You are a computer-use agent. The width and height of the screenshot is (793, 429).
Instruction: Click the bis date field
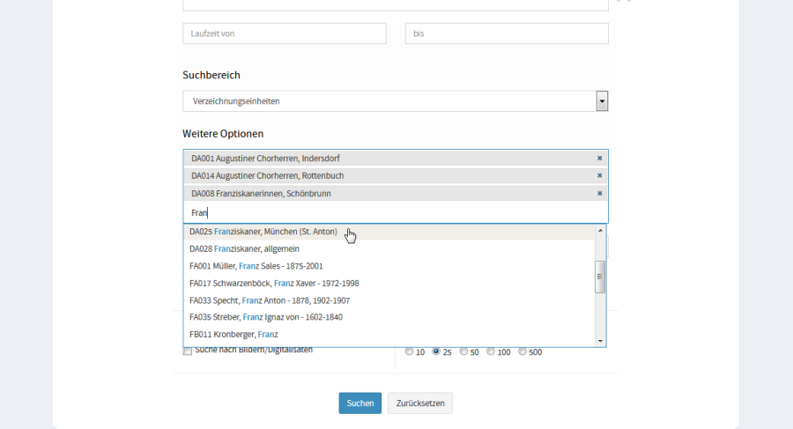coord(506,33)
